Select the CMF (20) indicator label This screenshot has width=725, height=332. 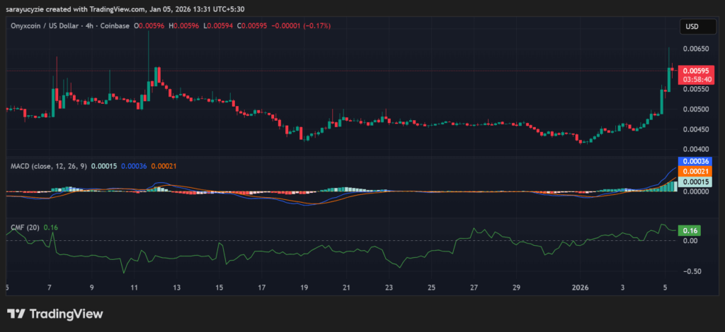23,227
